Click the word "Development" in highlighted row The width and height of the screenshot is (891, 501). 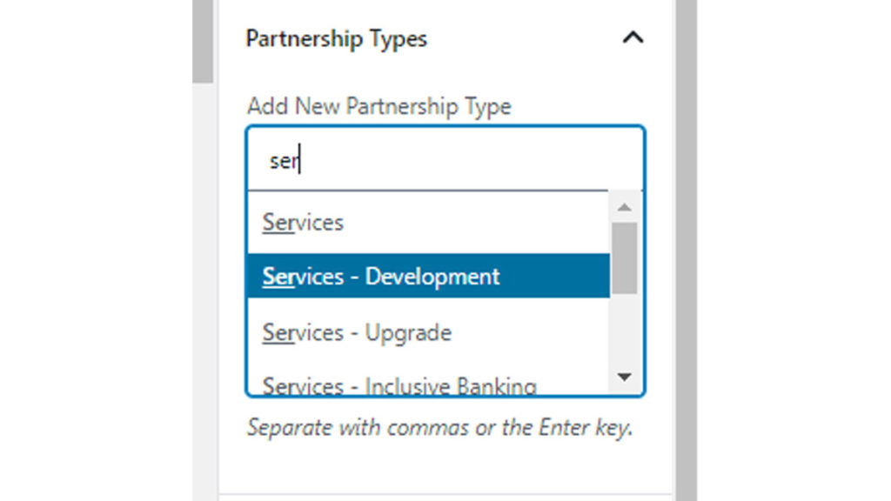(432, 277)
